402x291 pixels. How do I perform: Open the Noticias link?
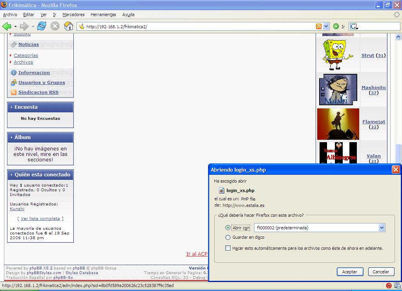[29, 45]
